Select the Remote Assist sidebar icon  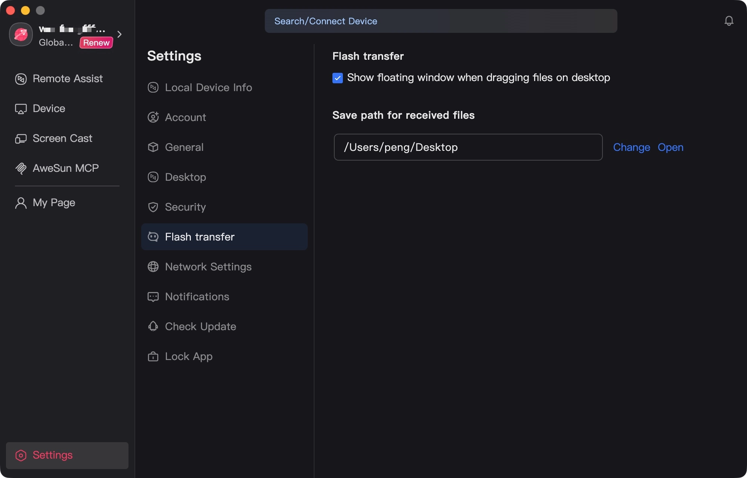(21, 79)
